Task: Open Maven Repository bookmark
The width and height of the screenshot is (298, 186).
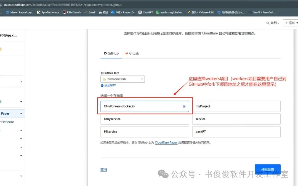Action: tap(20, 12)
